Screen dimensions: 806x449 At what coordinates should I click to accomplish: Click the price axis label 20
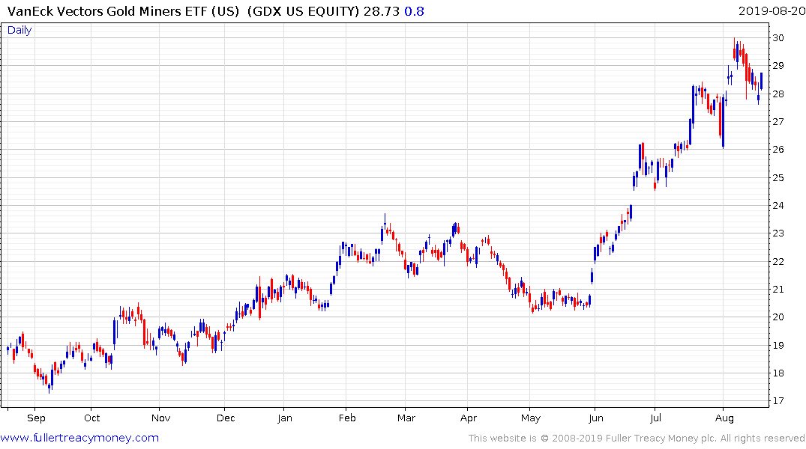coord(778,317)
